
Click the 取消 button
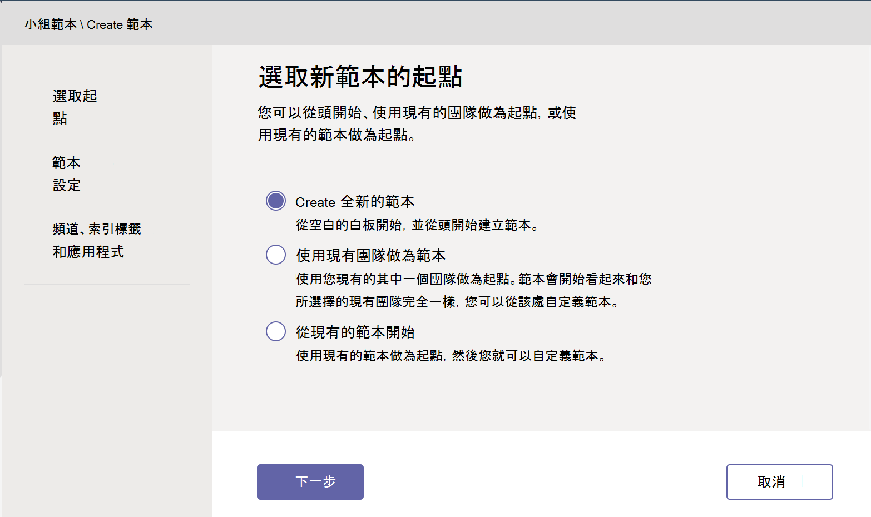779,482
